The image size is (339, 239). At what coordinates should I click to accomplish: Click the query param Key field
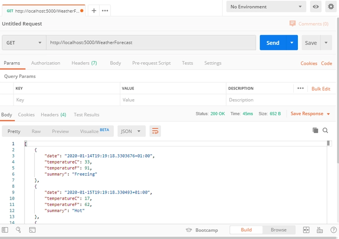pyautogui.click(x=67, y=100)
